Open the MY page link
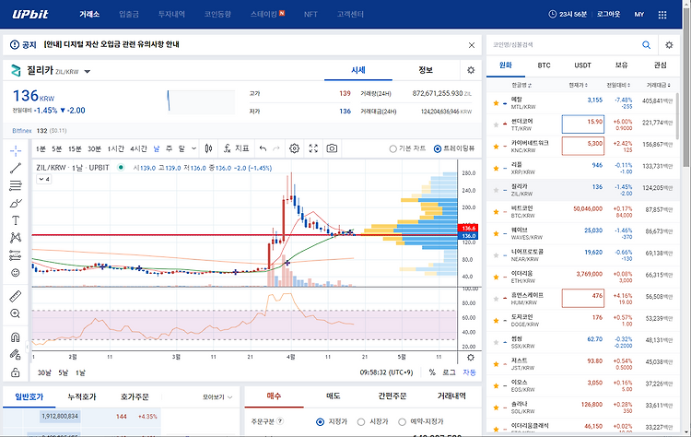691x437 pixels. 639,15
